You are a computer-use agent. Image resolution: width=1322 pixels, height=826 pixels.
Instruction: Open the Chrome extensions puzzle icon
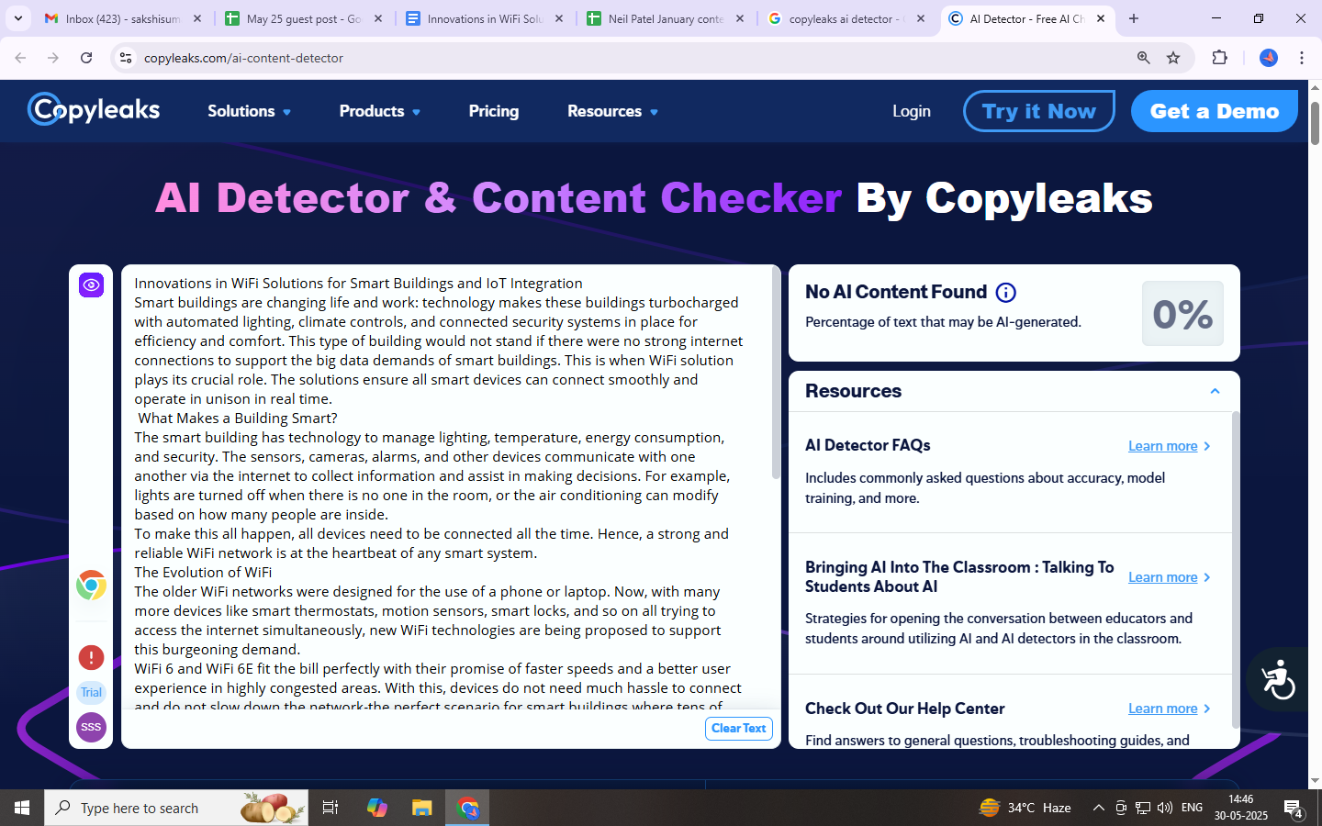(1219, 58)
